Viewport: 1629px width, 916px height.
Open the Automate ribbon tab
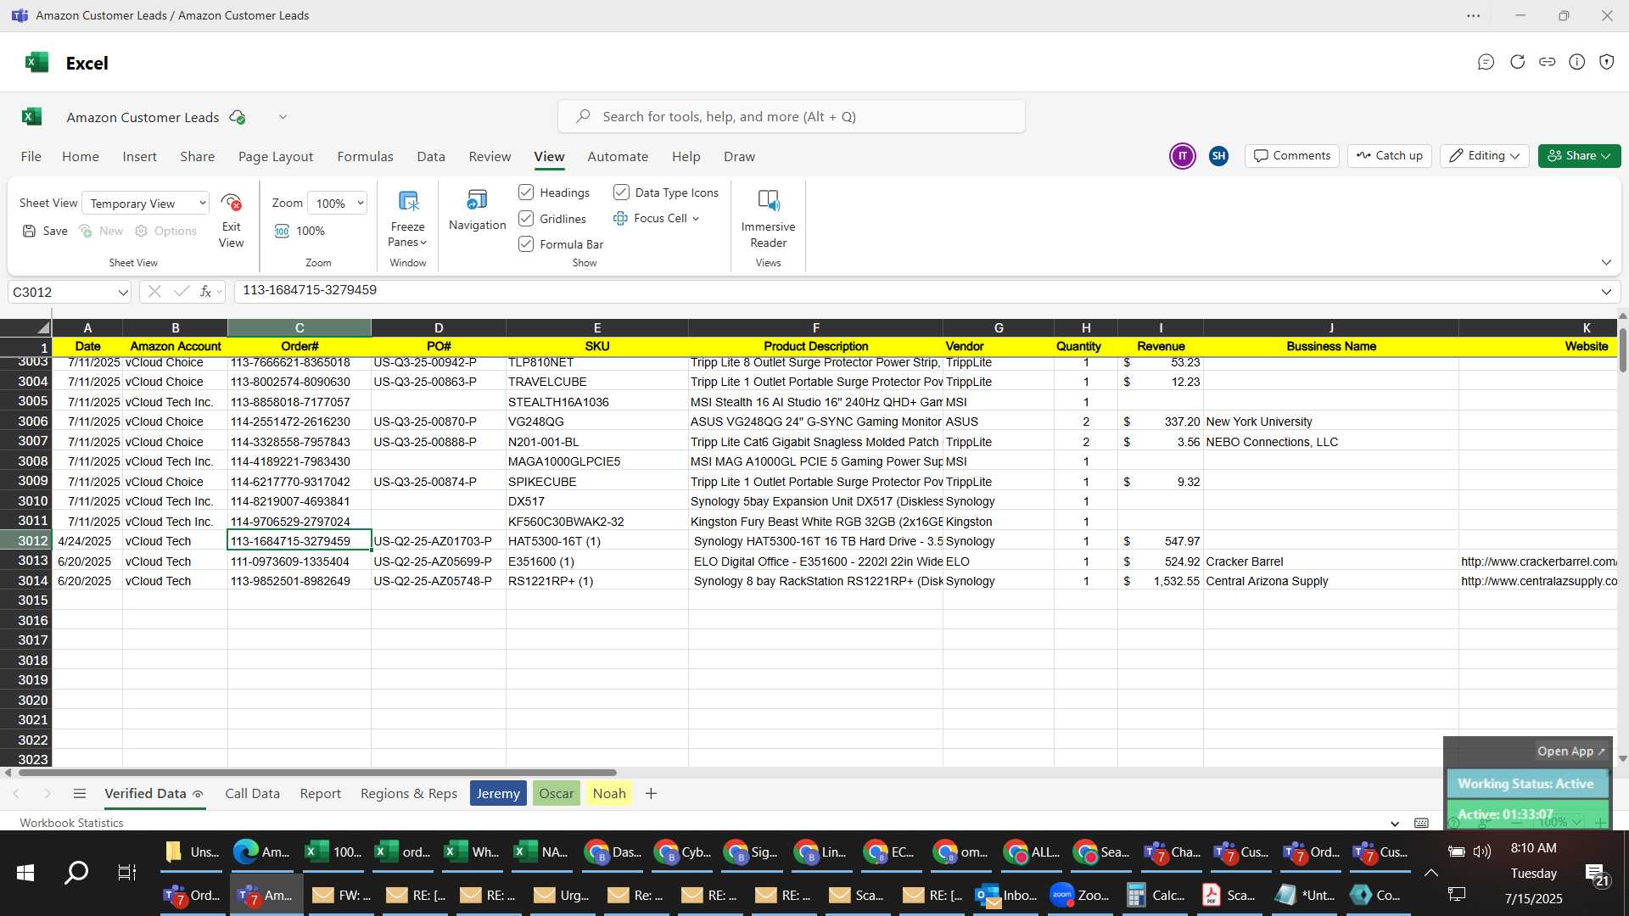(x=618, y=157)
